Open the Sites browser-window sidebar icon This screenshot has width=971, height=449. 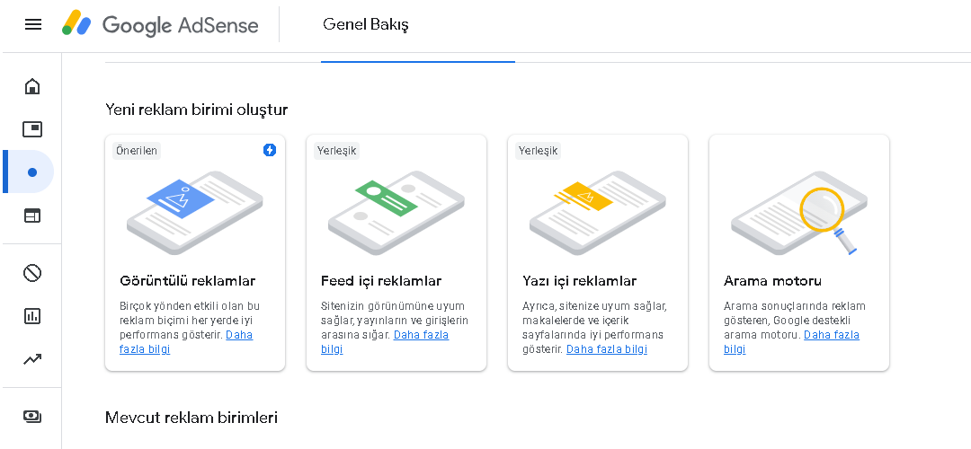(x=32, y=216)
